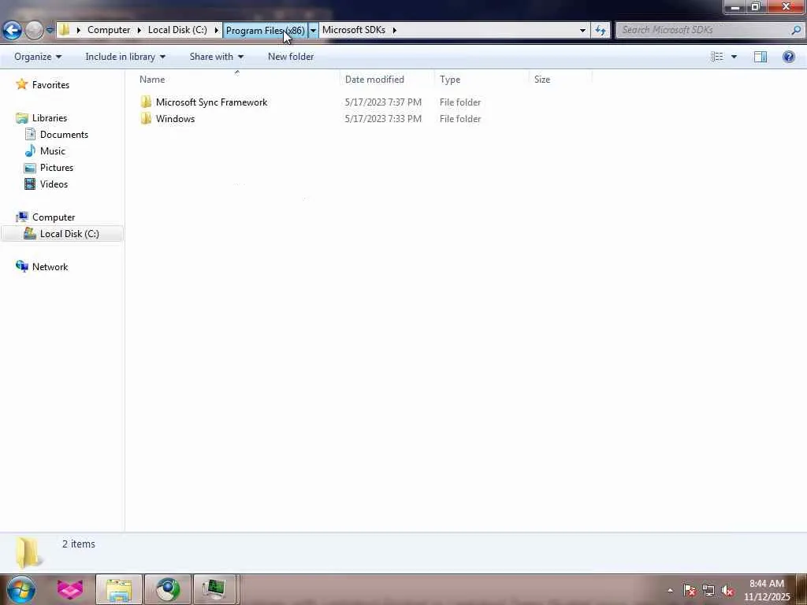Viewport: 807px width, 605px height.
Task: Select the Windows folder
Action: [175, 118]
